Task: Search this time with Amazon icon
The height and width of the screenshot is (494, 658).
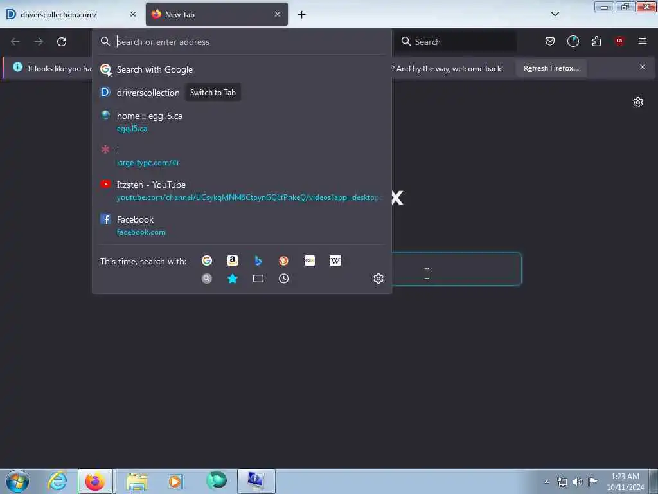Action: pyautogui.click(x=233, y=261)
